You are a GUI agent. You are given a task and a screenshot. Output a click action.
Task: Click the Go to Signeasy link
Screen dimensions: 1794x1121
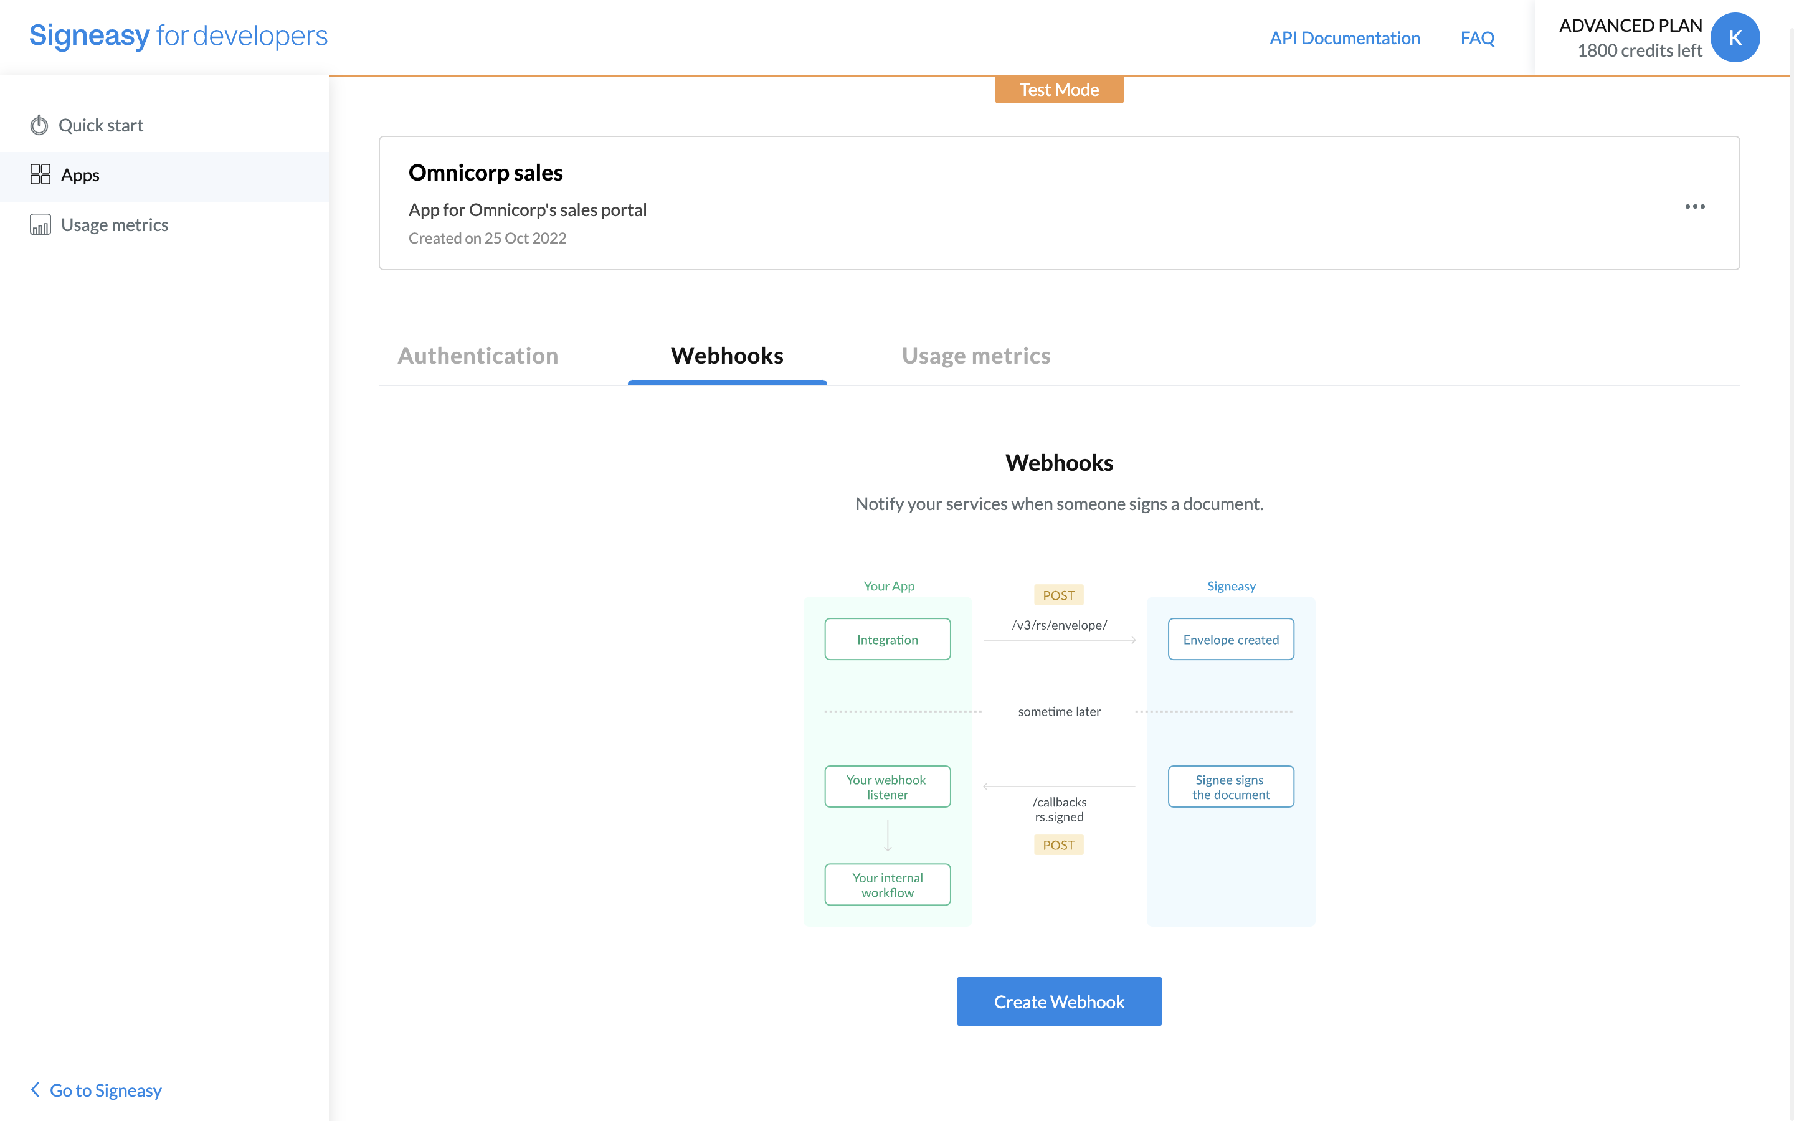(105, 1090)
